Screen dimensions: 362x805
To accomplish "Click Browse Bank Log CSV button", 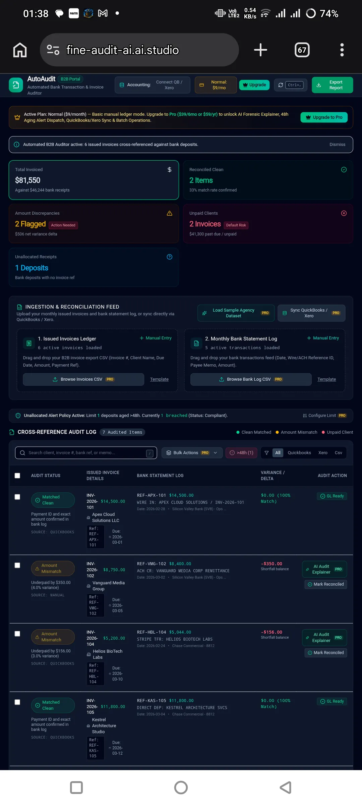I will click(x=251, y=379).
